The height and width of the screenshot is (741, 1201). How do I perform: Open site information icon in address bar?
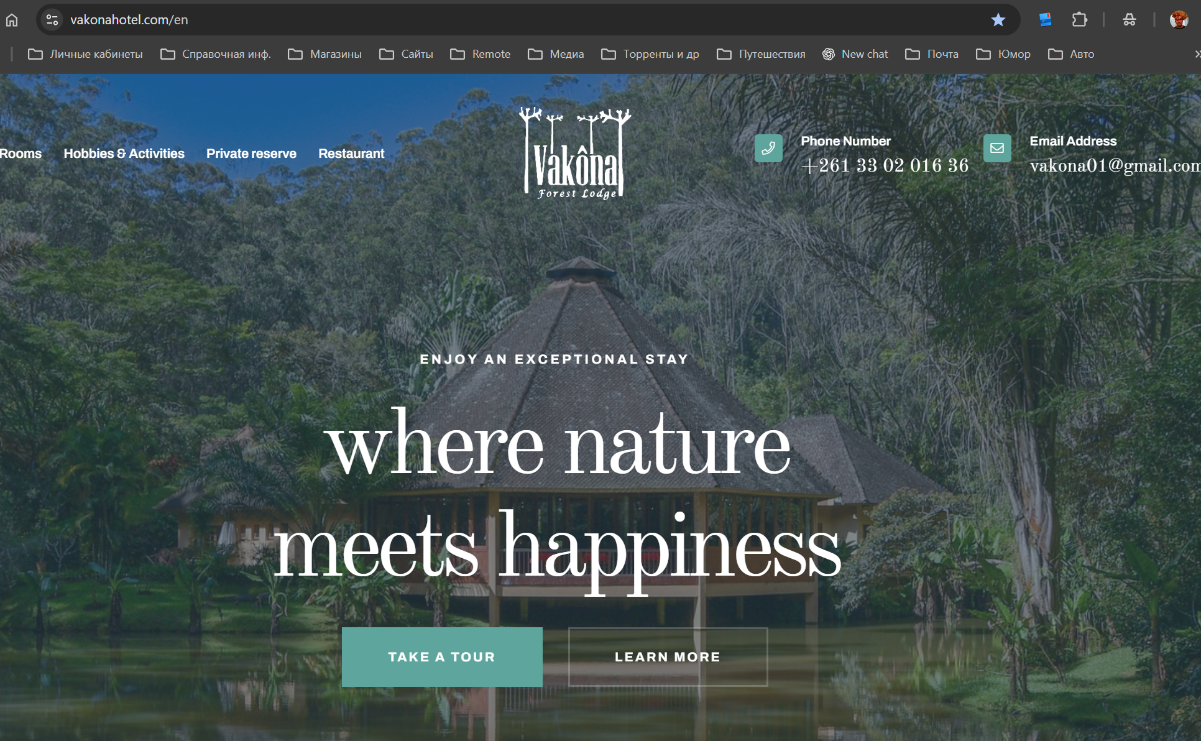point(52,20)
